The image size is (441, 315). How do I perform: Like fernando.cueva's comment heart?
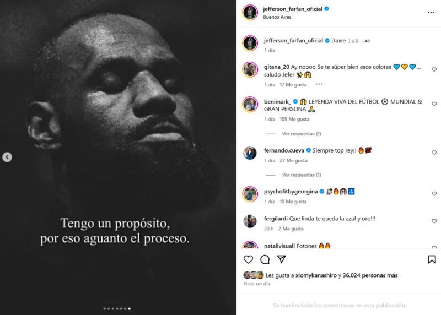click(434, 153)
